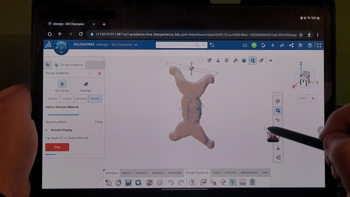Toggle the rotation lock icon in view toolbar

pyautogui.click(x=253, y=60)
